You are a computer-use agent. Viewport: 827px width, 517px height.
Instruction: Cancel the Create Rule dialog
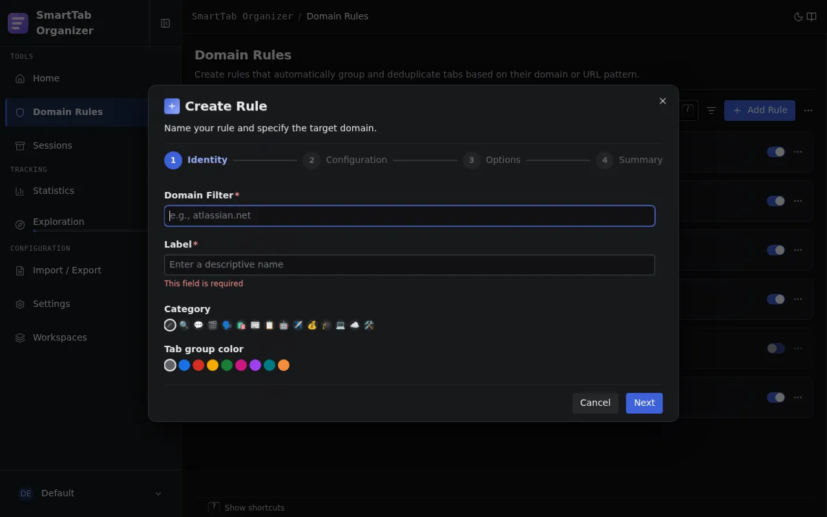point(595,403)
